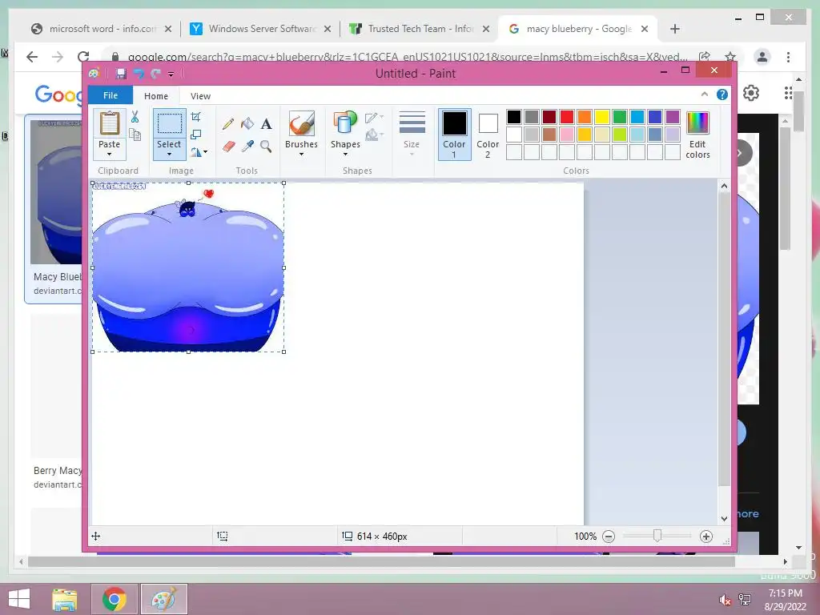Activate Color 2 selector
Image resolution: width=820 pixels, height=615 pixels.
coord(488,135)
